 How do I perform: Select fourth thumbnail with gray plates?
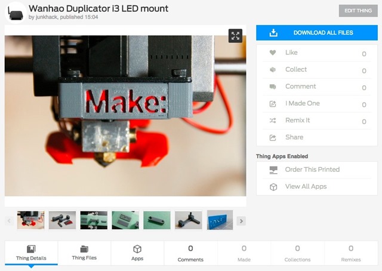point(125,220)
